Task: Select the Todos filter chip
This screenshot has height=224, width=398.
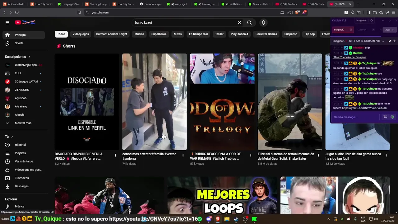Action: [61, 34]
